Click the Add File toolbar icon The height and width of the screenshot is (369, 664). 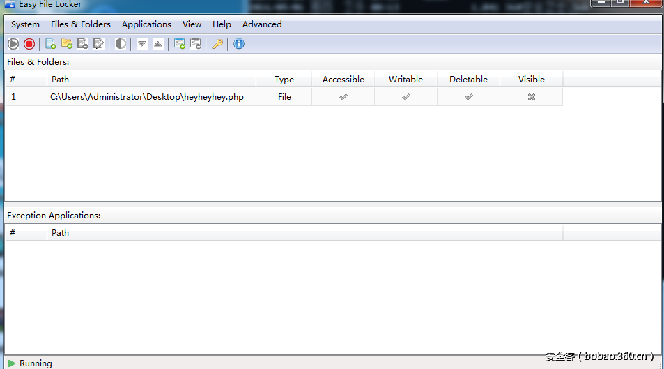[x=50, y=44]
